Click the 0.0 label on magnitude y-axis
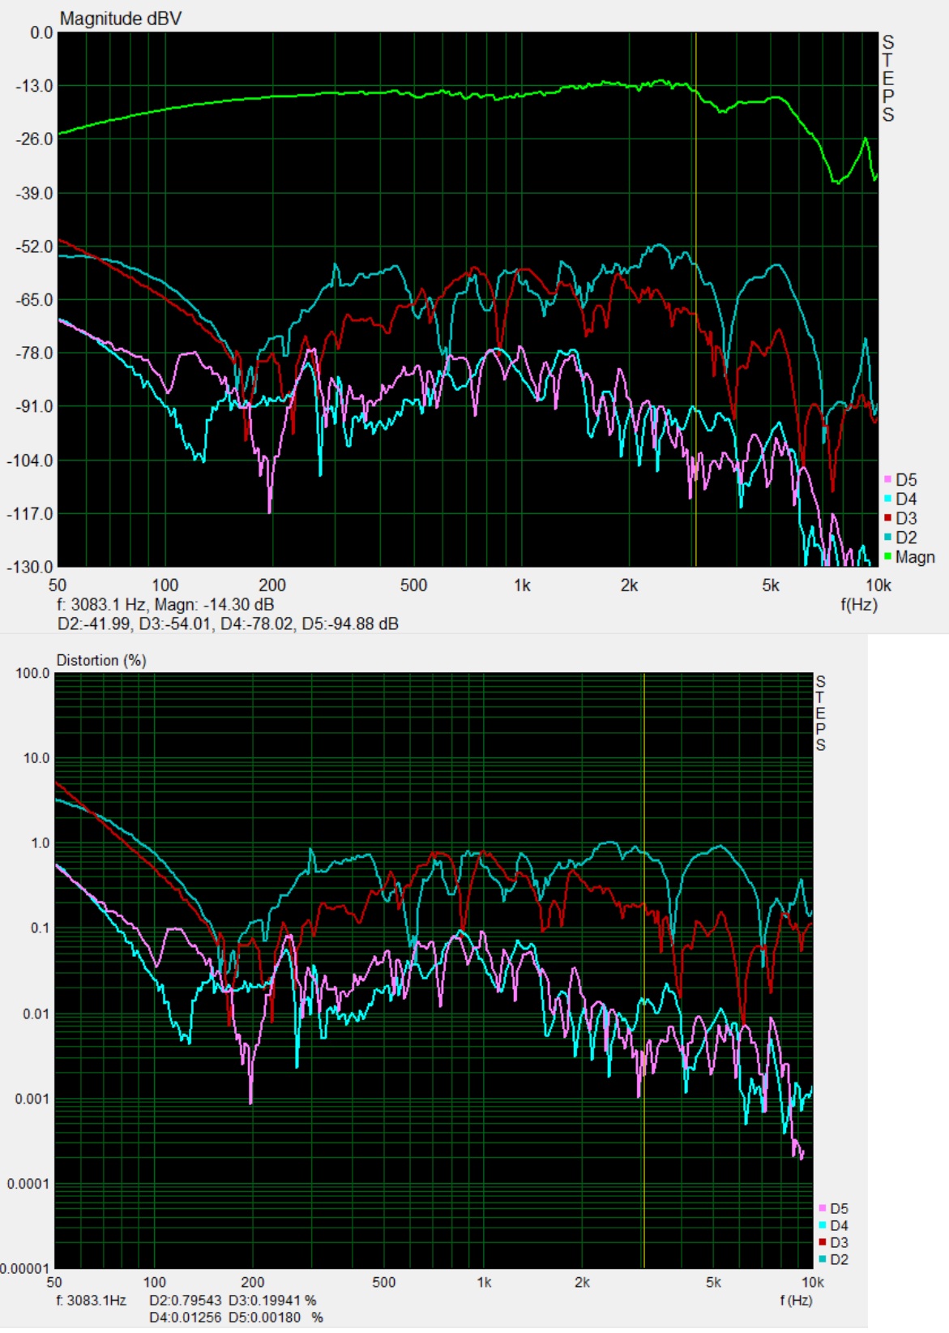This screenshot has width=949, height=1333. point(41,33)
